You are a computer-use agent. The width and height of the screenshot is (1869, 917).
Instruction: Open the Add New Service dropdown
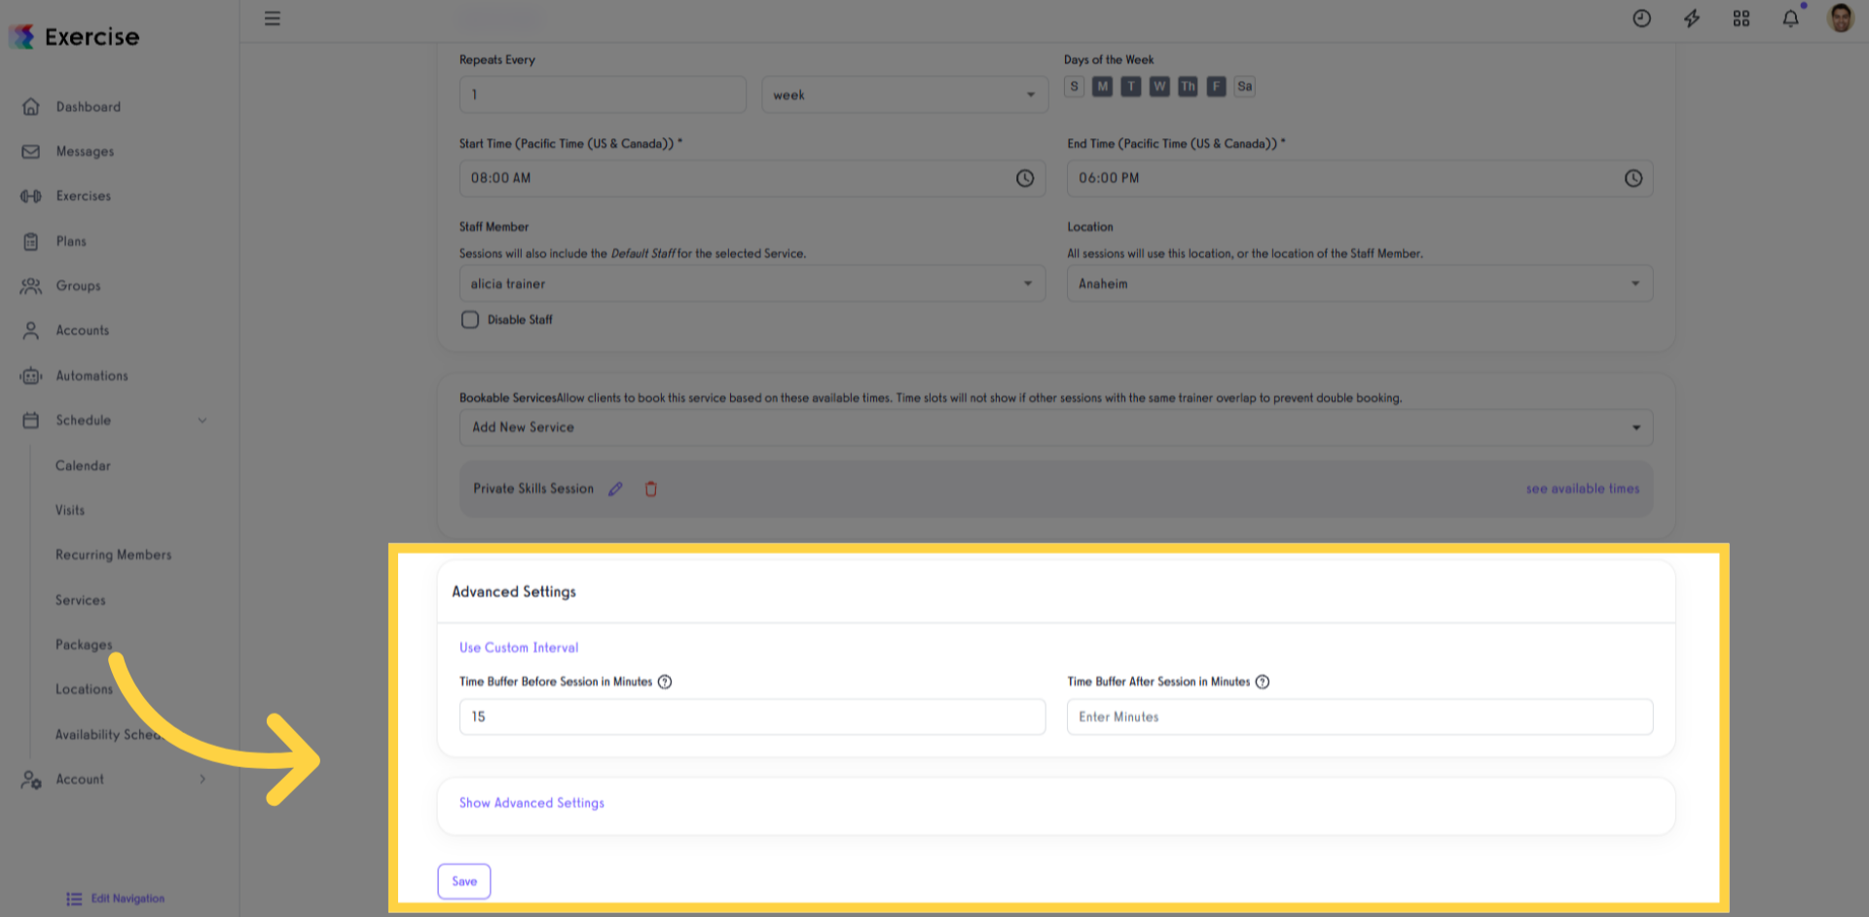click(x=1056, y=426)
